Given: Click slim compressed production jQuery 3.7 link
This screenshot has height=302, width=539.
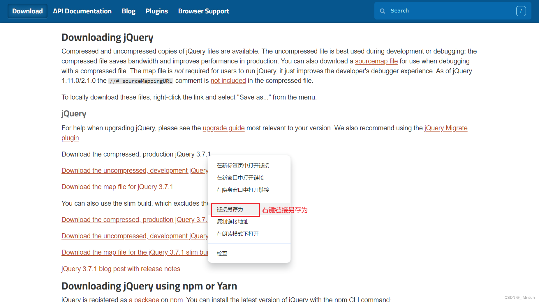Looking at the screenshot, I should point(135,220).
